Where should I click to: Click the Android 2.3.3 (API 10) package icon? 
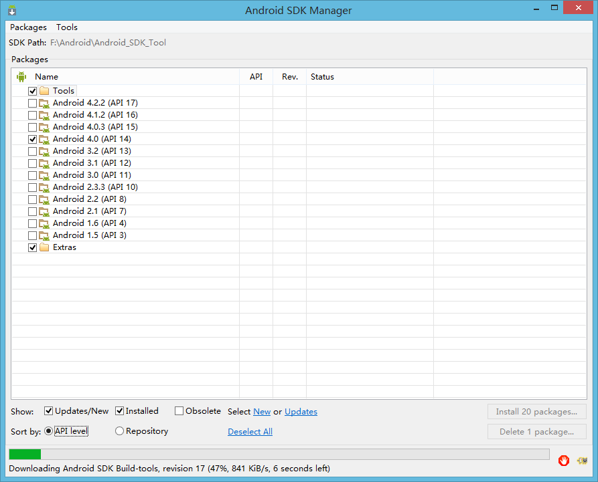point(44,188)
